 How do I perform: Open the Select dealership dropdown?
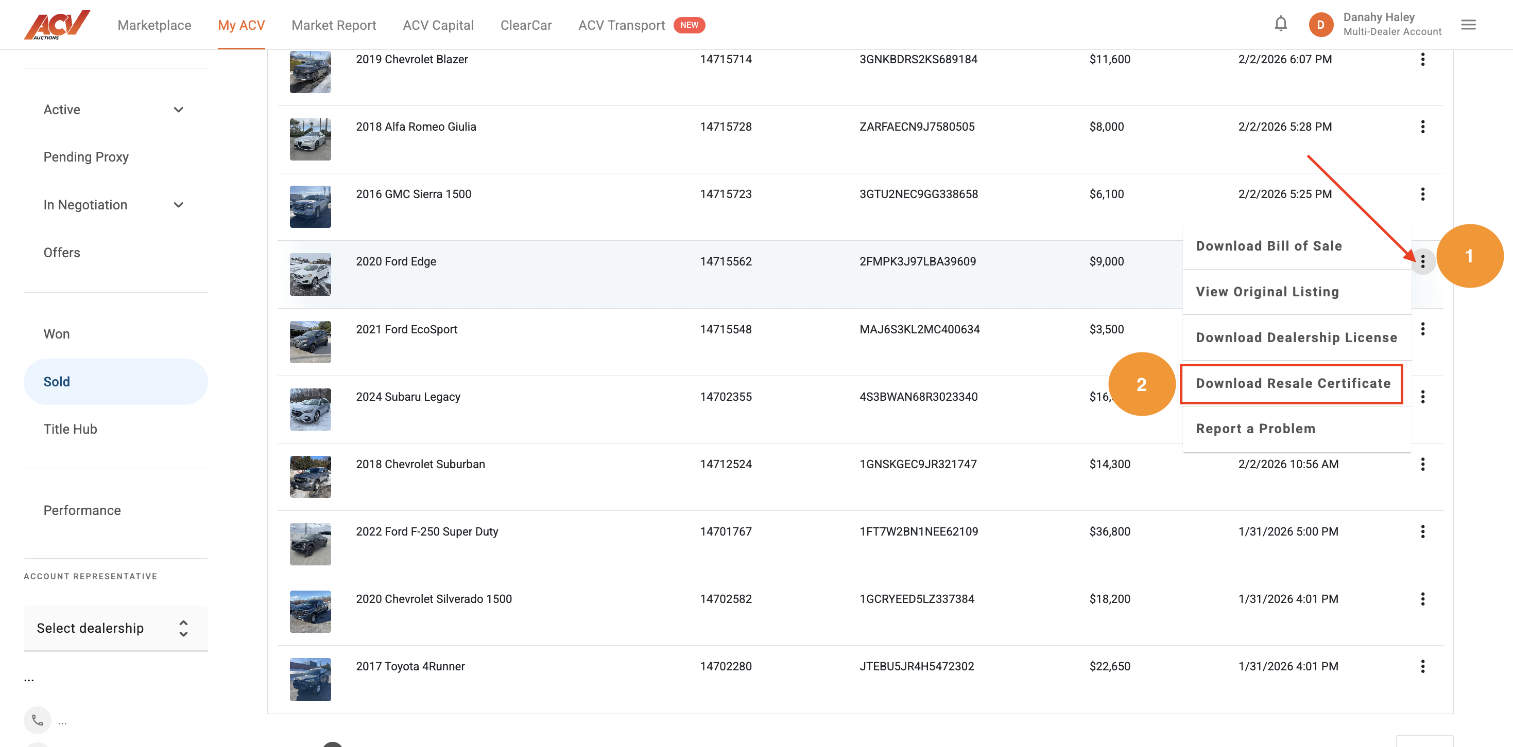point(115,628)
